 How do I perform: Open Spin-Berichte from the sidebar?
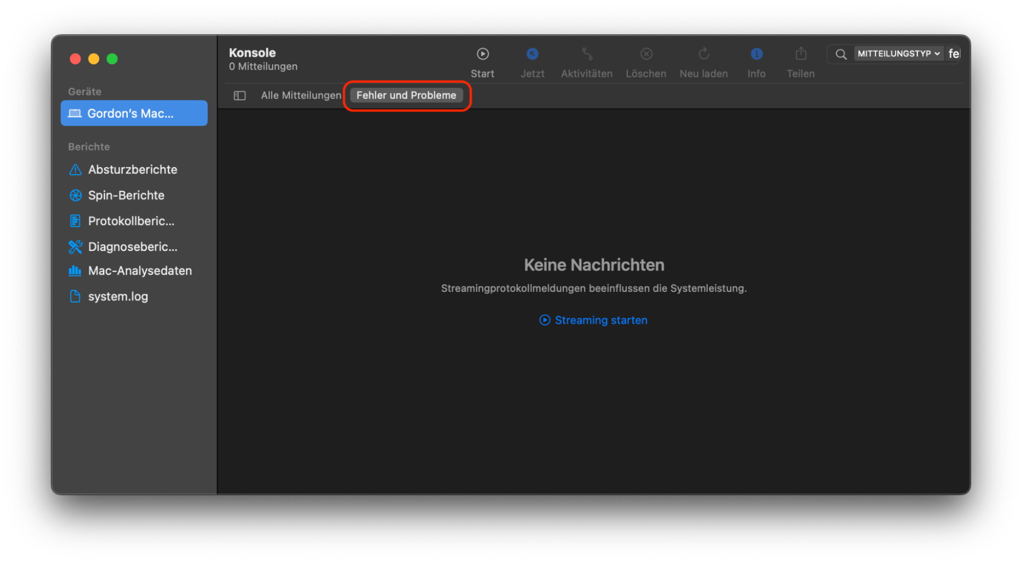click(126, 195)
